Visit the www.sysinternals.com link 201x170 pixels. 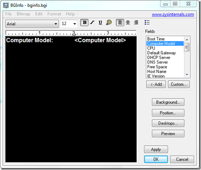point(173,14)
